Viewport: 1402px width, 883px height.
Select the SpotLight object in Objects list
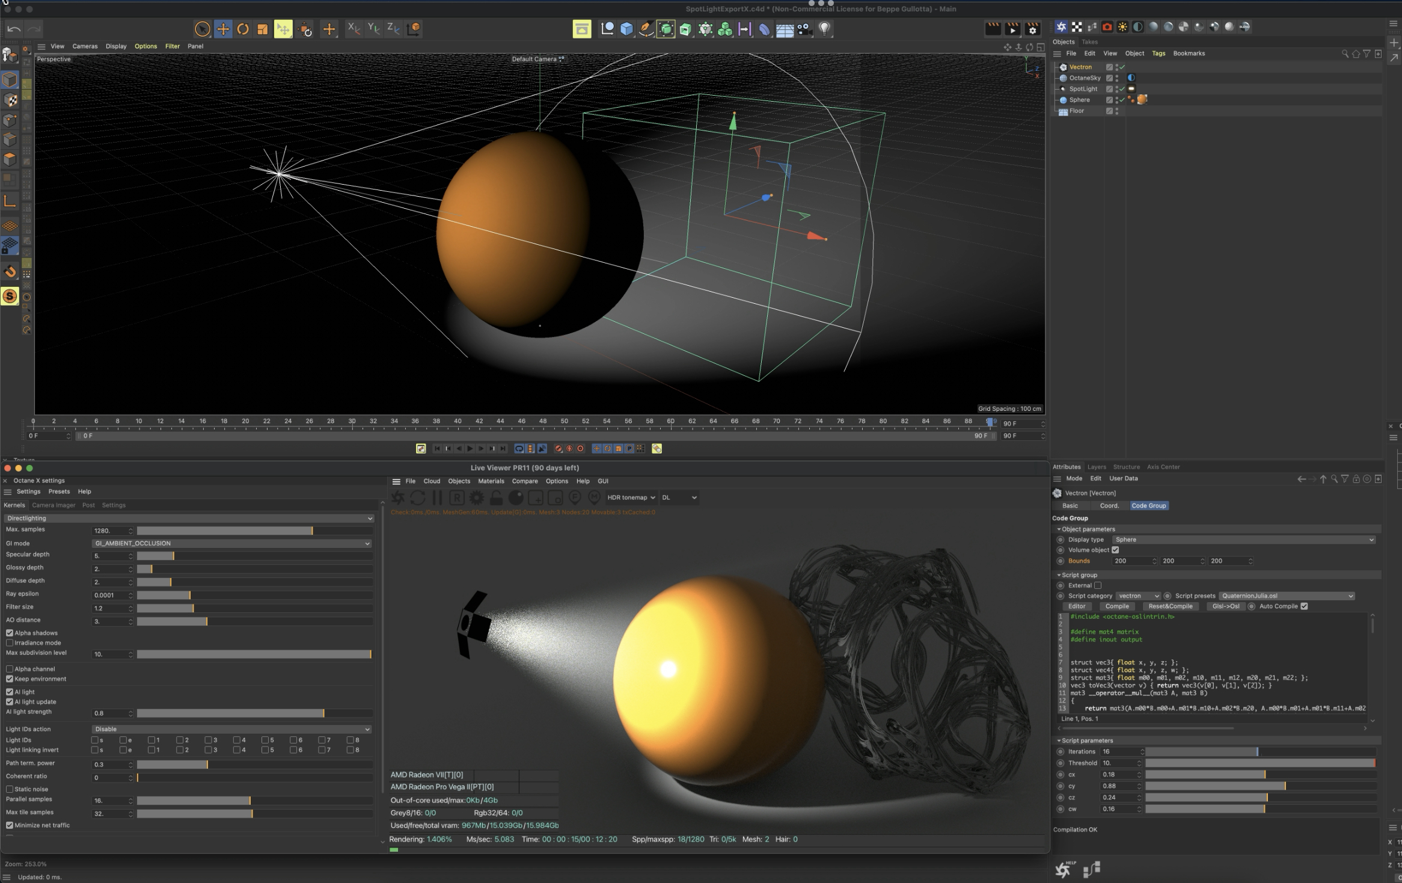click(1083, 89)
